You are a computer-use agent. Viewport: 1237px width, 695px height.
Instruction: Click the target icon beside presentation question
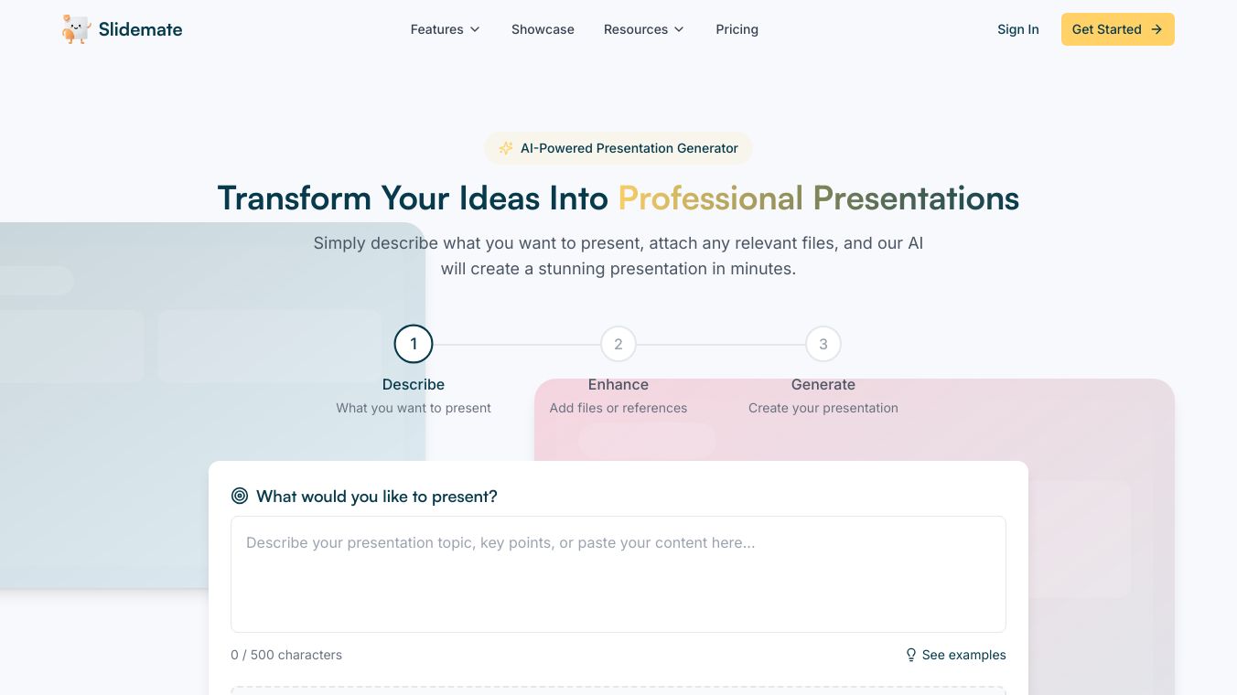click(x=240, y=496)
